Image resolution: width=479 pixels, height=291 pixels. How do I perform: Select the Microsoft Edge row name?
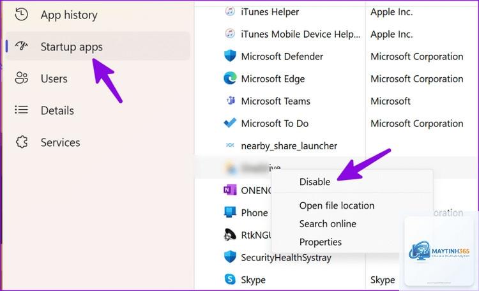(273, 78)
